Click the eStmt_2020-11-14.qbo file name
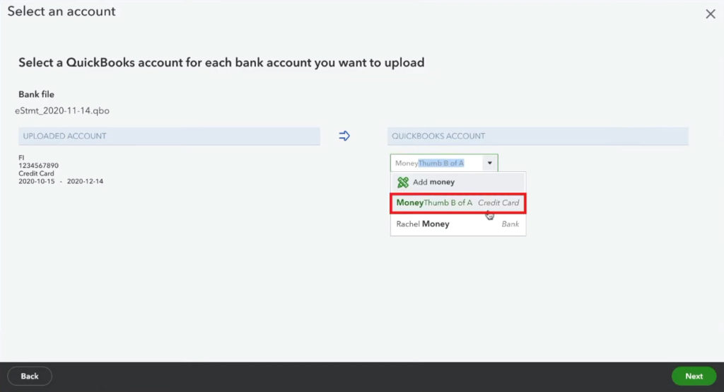 click(x=62, y=111)
